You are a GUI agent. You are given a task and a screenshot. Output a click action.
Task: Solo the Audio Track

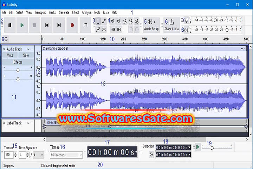click(x=26, y=55)
